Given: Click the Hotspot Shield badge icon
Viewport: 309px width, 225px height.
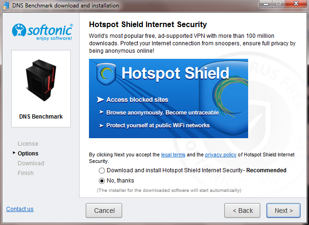Looking at the screenshot, I should [106, 74].
